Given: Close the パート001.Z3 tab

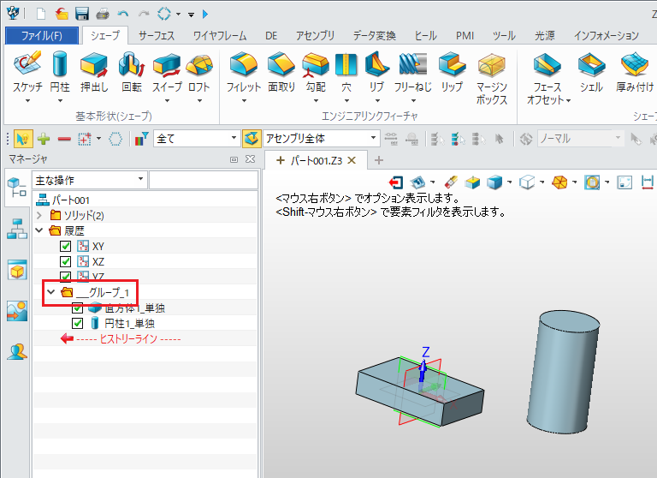Looking at the screenshot, I should coord(352,160).
